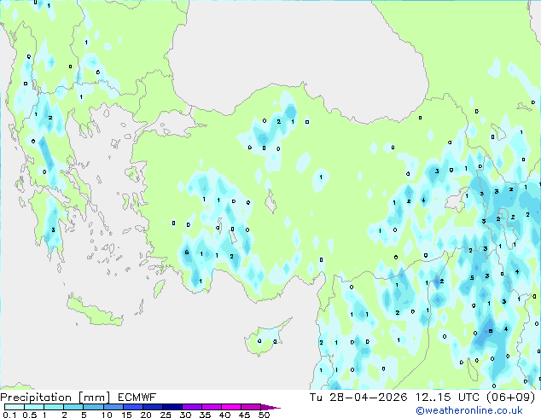The image size is (541, 418).
Task: Pick the 40–45 mm magenta legend swatch
Action: coord(230,407)
